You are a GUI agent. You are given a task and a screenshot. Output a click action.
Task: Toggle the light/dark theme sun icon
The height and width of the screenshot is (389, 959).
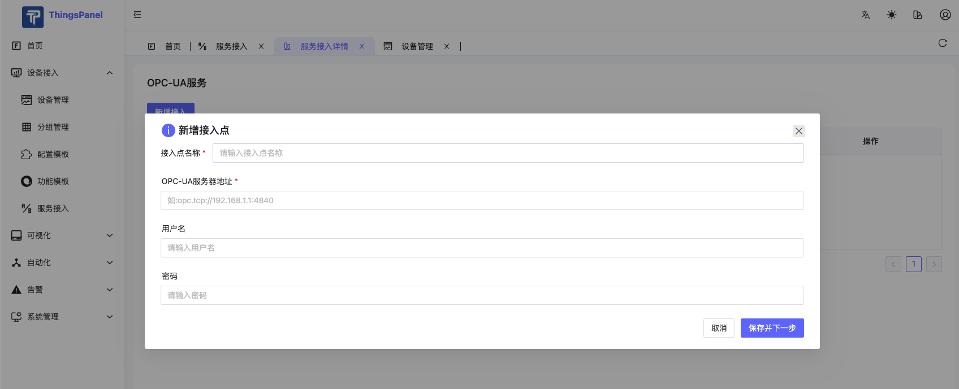pos(892,15)
